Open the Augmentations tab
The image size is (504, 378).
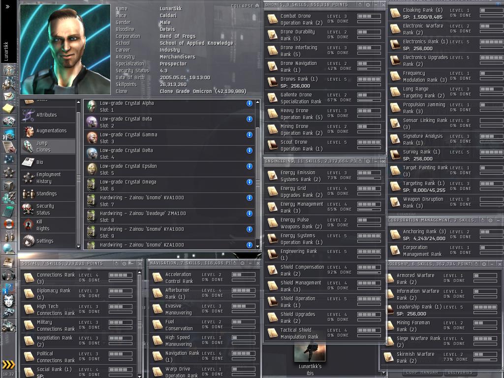click(48, 131)
